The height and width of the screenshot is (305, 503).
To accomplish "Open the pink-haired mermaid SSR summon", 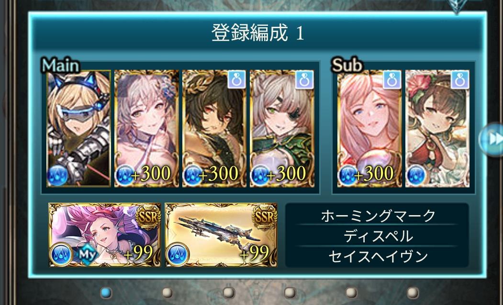I will 105,235.
